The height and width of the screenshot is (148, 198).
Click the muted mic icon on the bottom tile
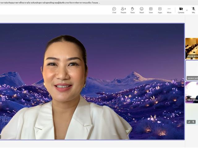[x=193, y=122]
